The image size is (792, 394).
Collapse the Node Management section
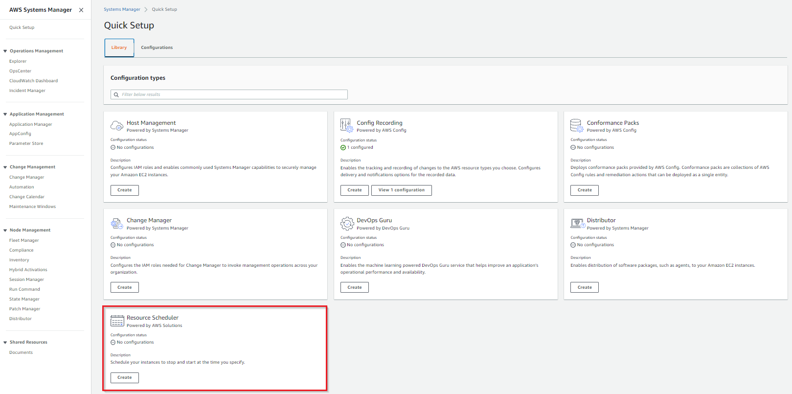click(5, 230)
